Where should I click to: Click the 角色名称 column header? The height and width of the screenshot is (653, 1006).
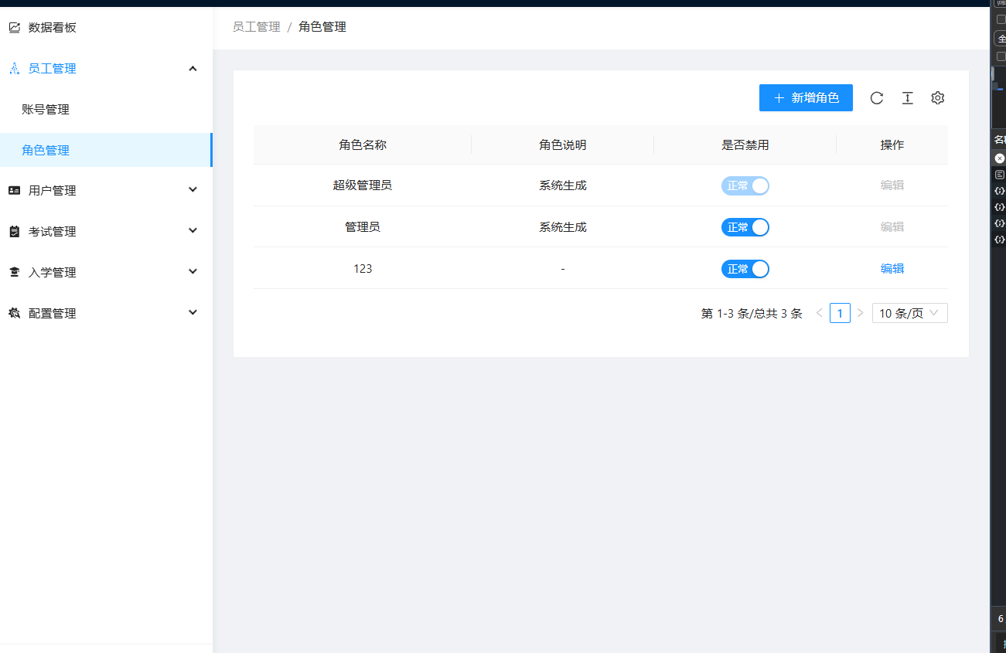tap(363, 145)
